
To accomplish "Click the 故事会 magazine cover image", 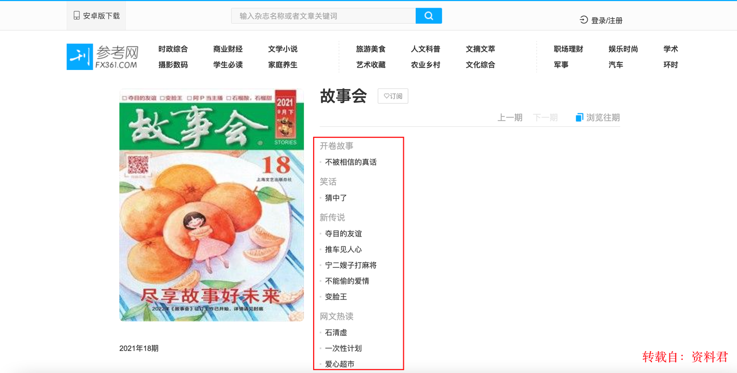I will [x=211, y=205].
